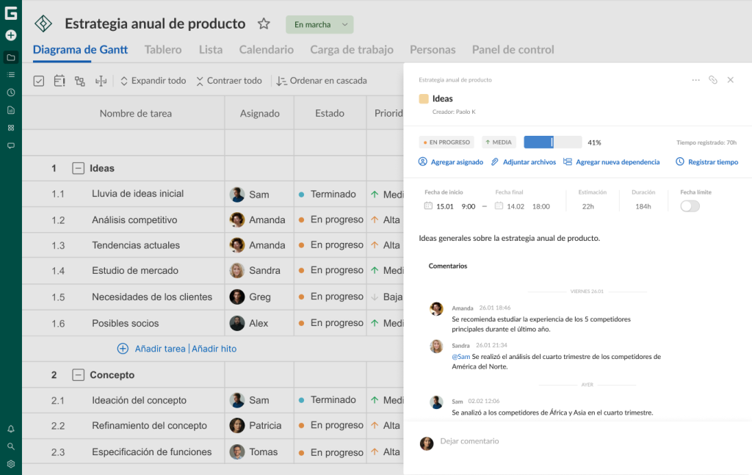Click the GanttPRO logo in sidebar

(10, 13)
